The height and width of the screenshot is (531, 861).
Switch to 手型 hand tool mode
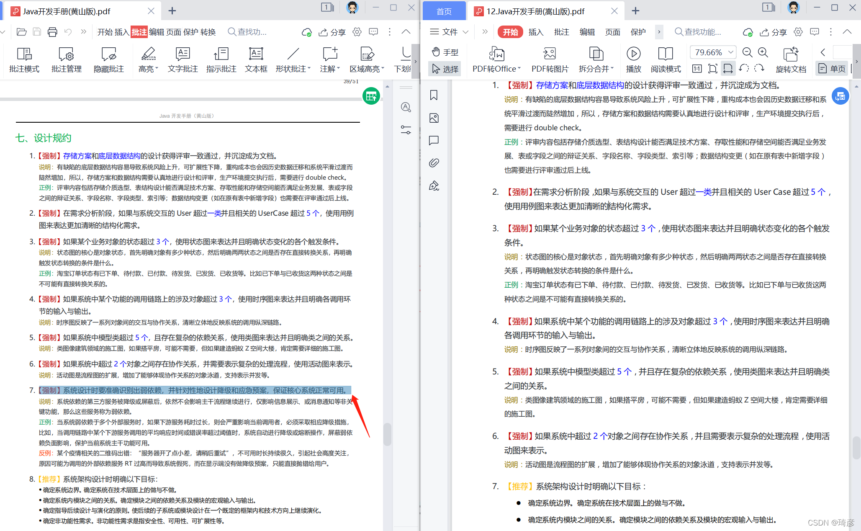pyautogui.click(x=445, y=52)
